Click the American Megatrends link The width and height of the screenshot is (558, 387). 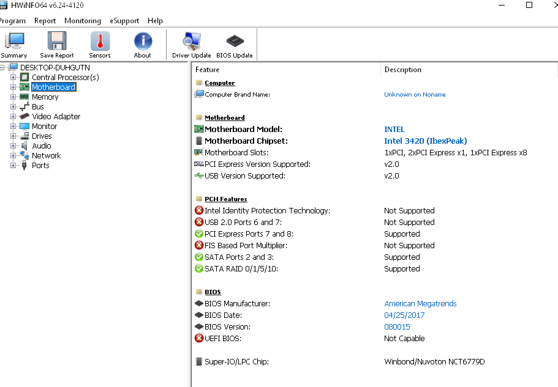(x=420, y=304)
